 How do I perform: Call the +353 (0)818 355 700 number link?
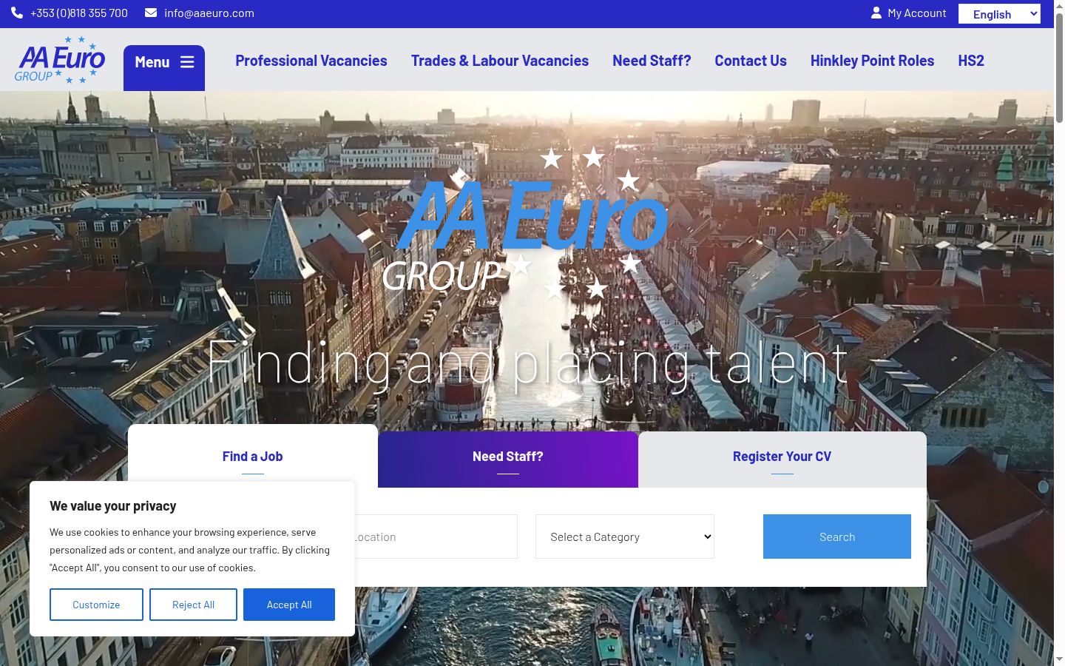click(79, 13)
